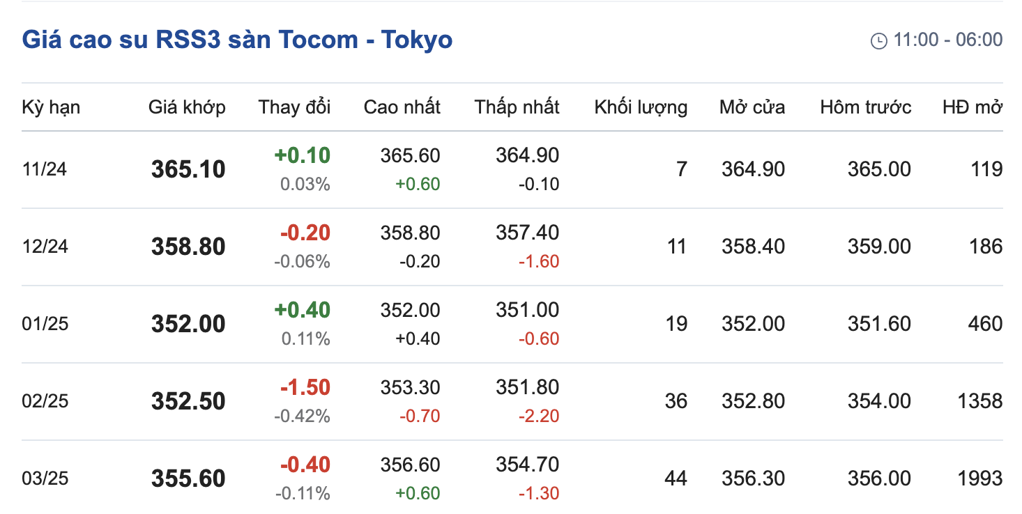Select the Kỳ hạn column header
The width and height of the screenshot is (1022, 514).
[51, 107]
